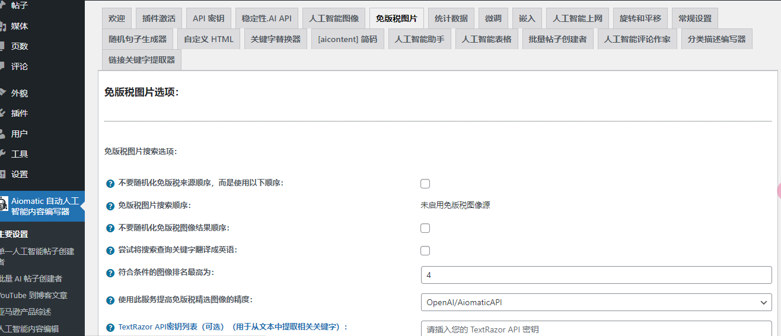
Task: Go to the 常规设置 tab
Action: click(695, 18)
